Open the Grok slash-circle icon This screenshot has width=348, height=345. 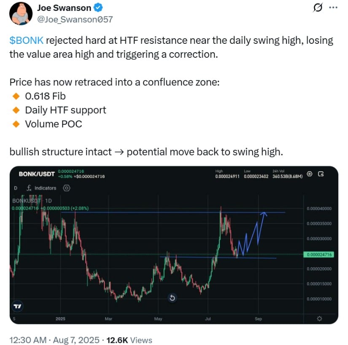(318, 8)
